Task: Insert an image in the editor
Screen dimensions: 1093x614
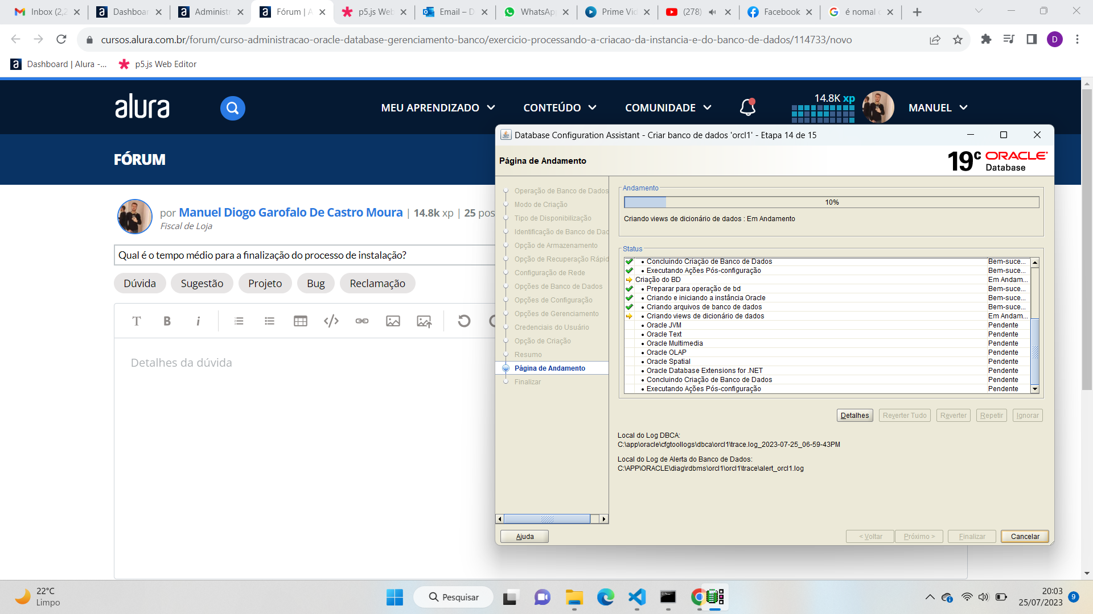Action: coord(393,321)
